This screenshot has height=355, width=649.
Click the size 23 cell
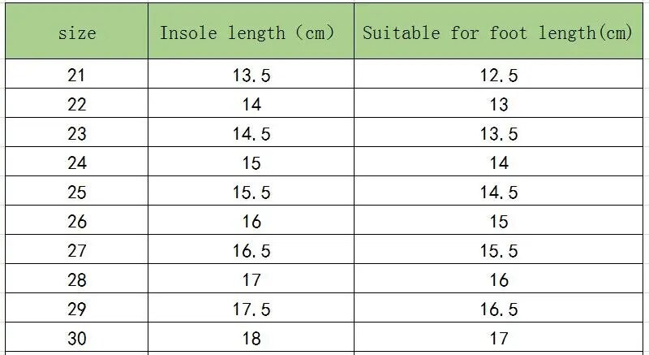[77, 134]
